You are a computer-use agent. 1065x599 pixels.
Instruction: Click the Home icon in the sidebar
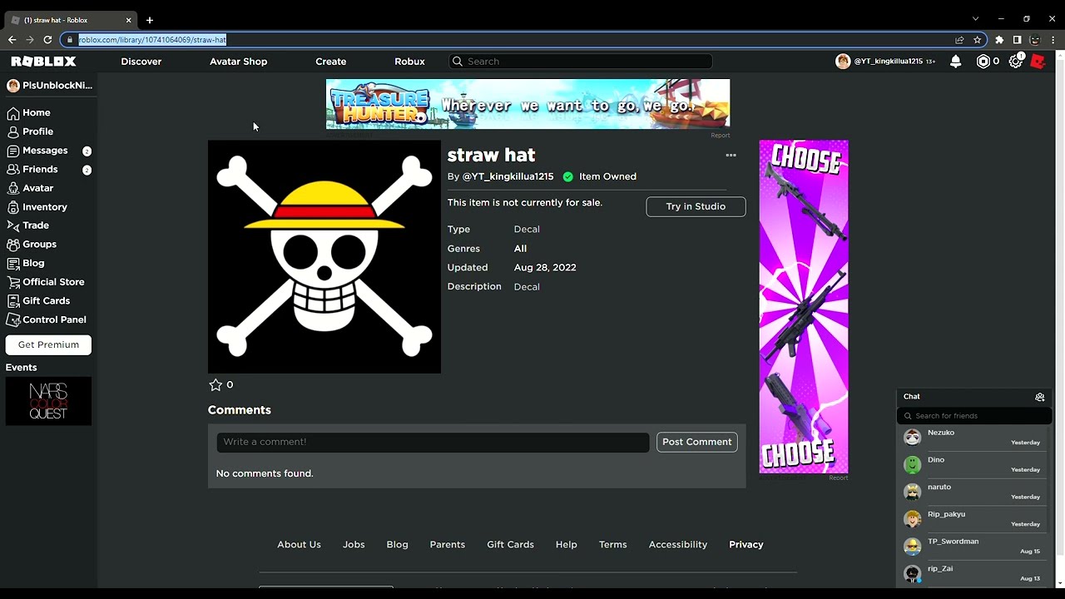pos(13,113)
